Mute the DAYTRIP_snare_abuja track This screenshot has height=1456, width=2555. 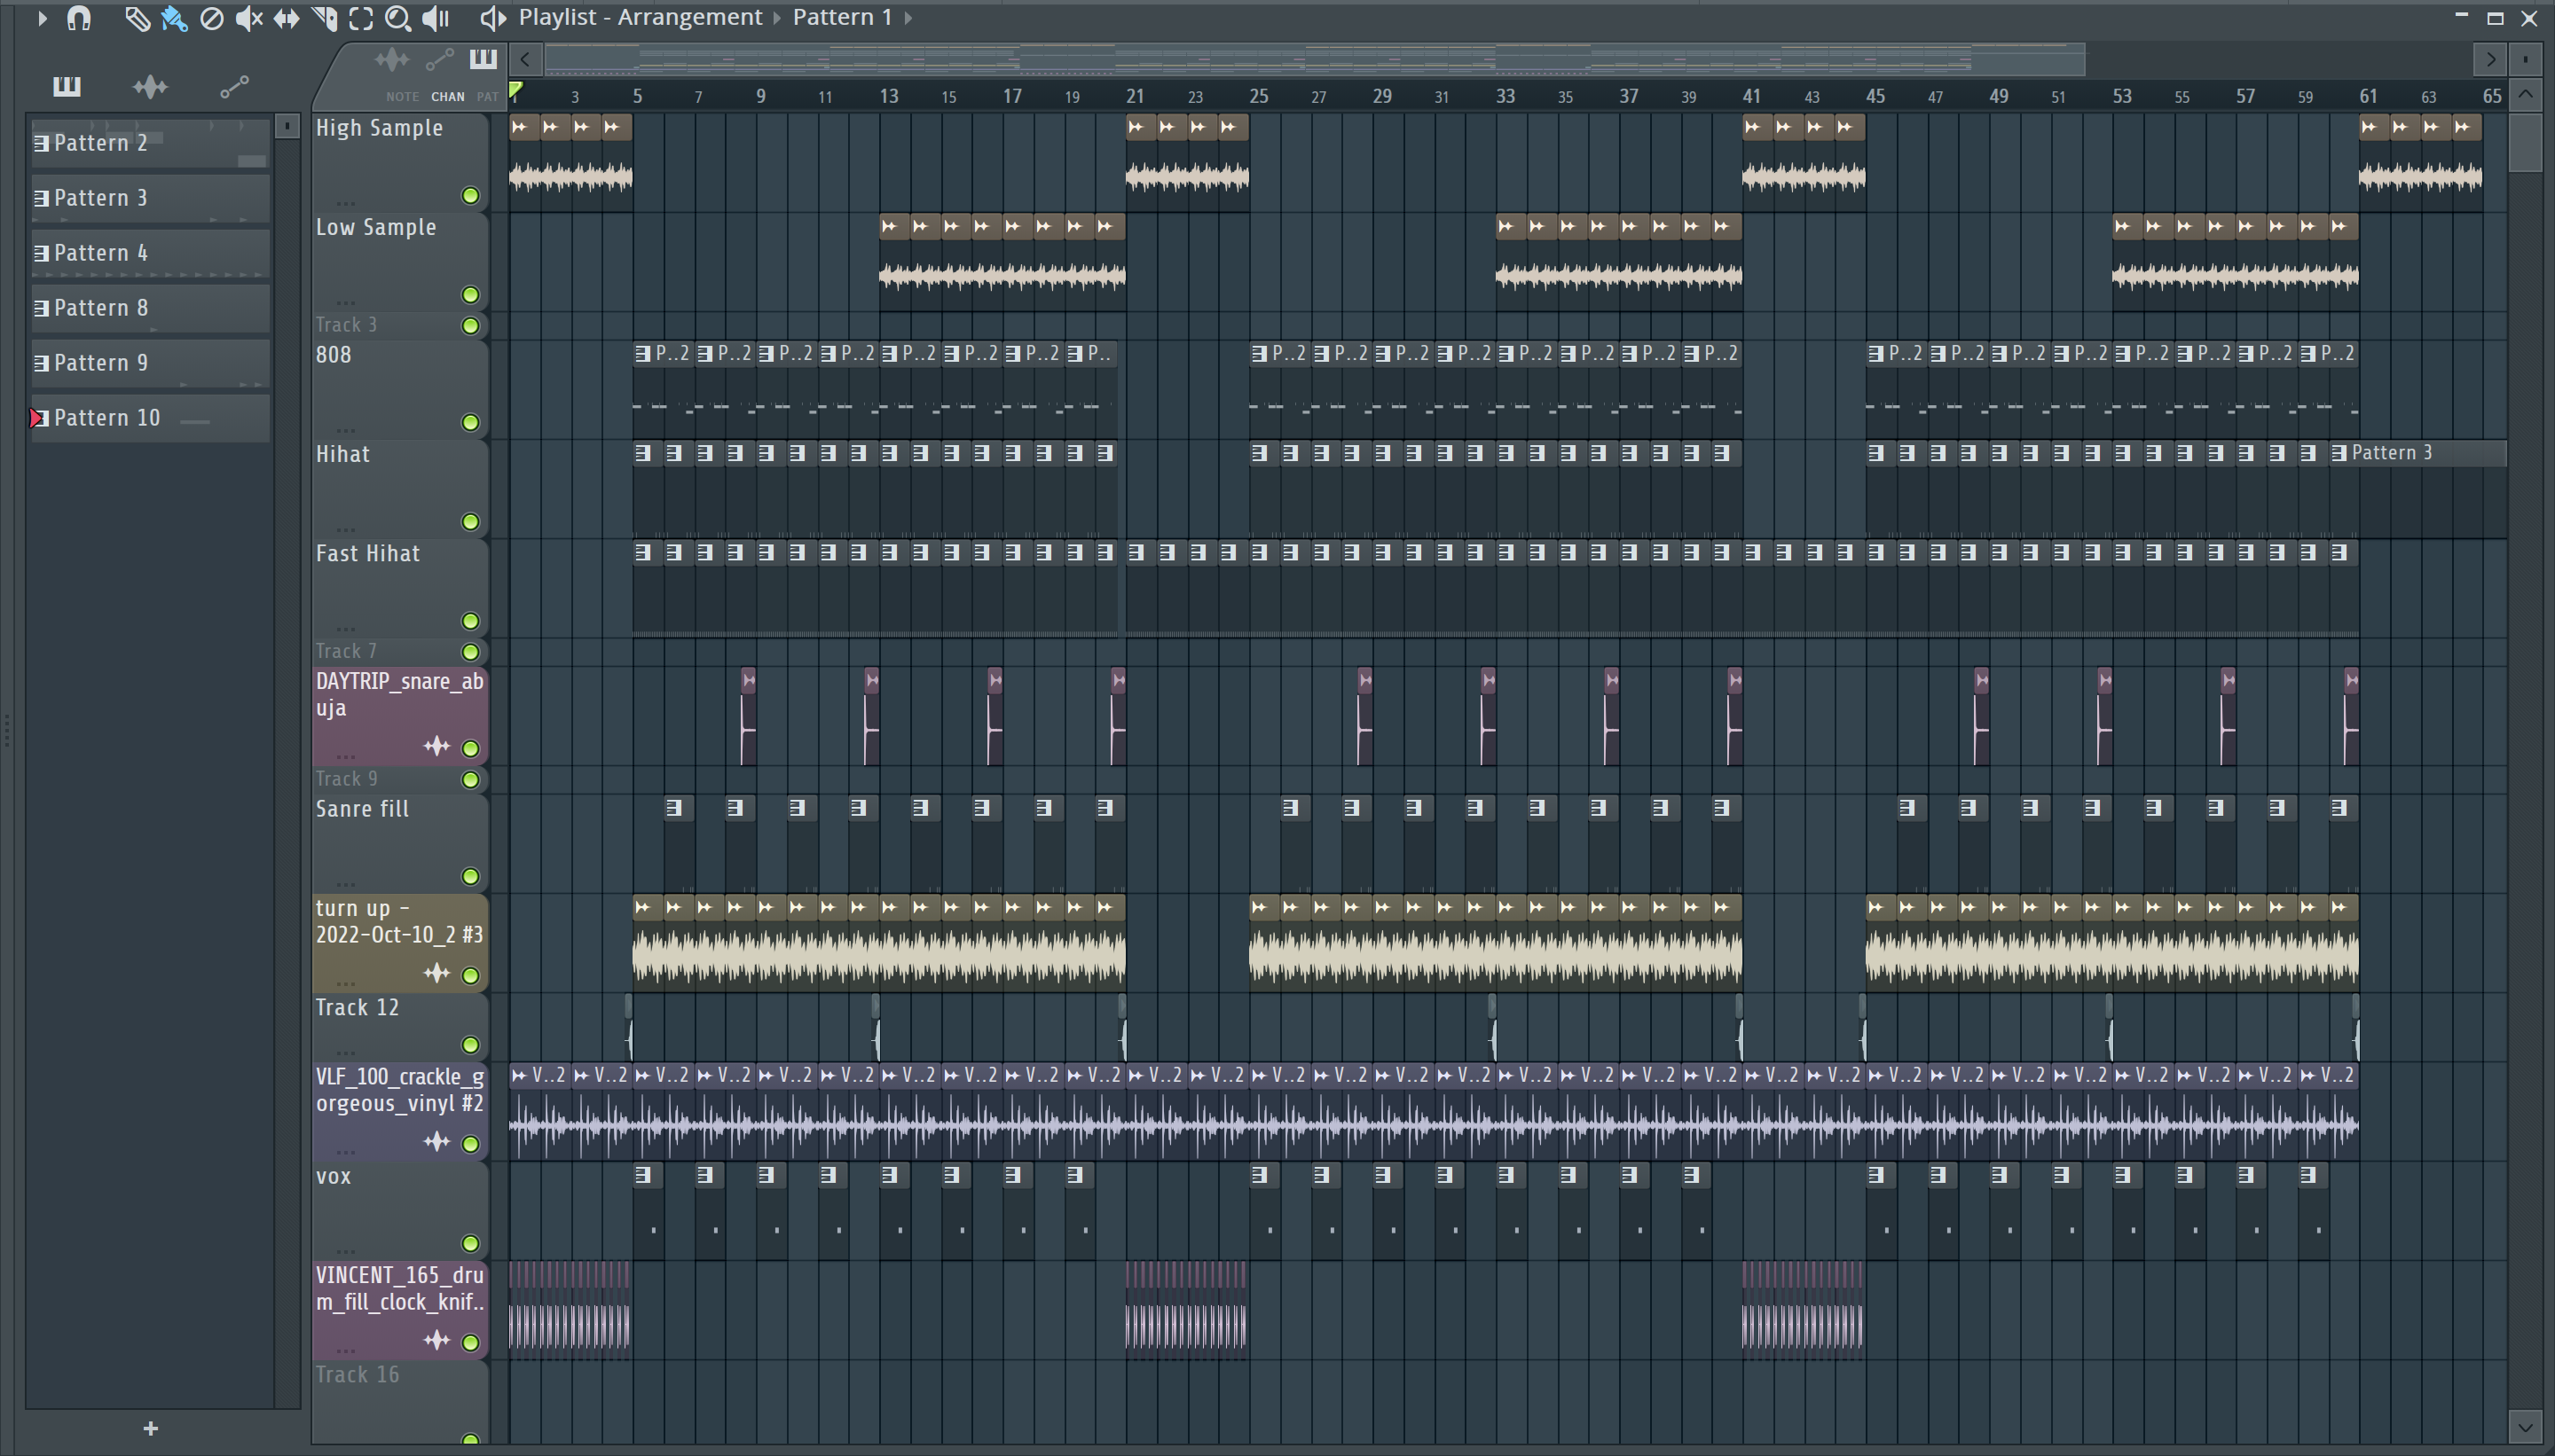pos(470,748)
